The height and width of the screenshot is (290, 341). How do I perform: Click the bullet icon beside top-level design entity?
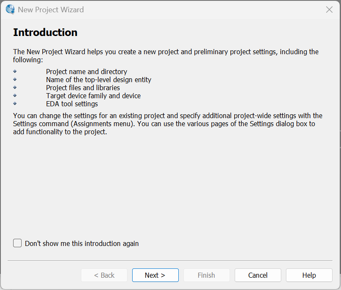[x=15, y=80]
